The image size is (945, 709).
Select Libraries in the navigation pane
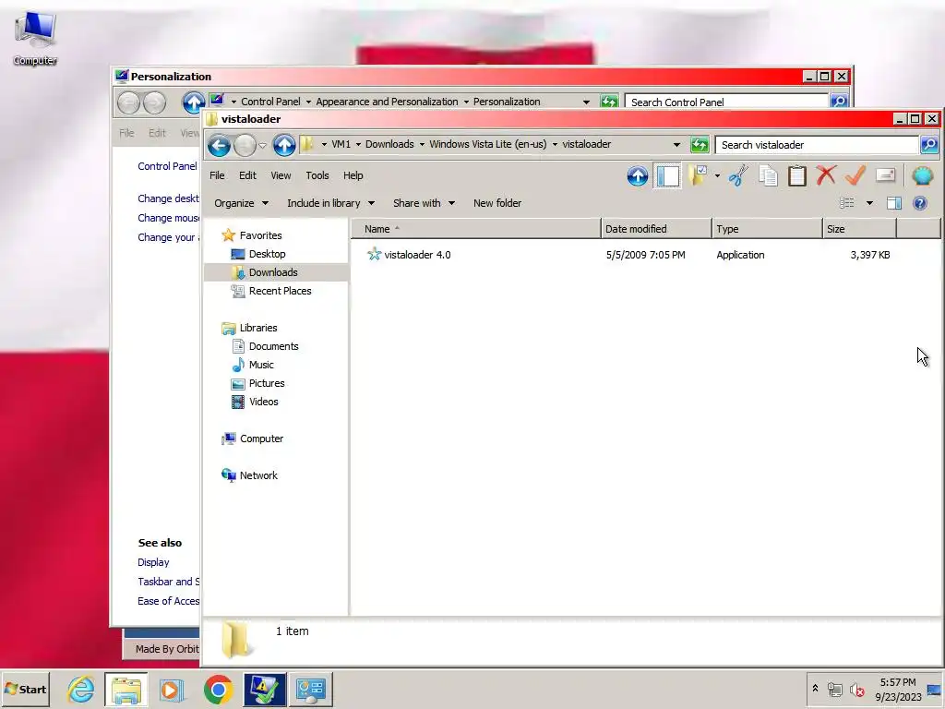click(249, 328)
